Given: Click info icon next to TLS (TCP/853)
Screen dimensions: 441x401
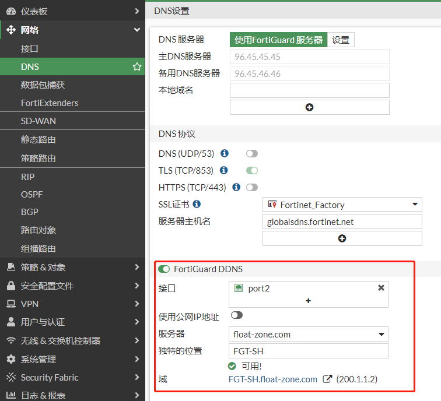Looking at the screenshot, I should 224,171.
